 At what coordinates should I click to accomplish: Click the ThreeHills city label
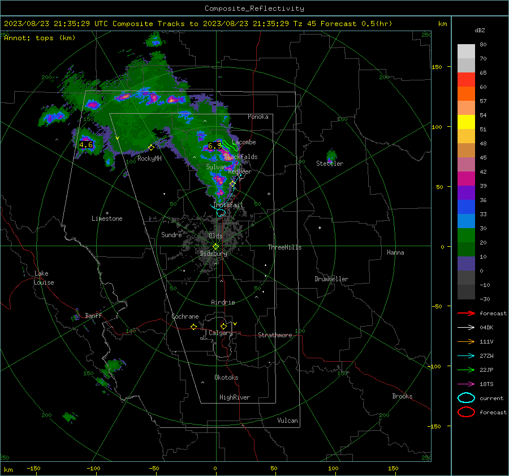coord(284,247)
